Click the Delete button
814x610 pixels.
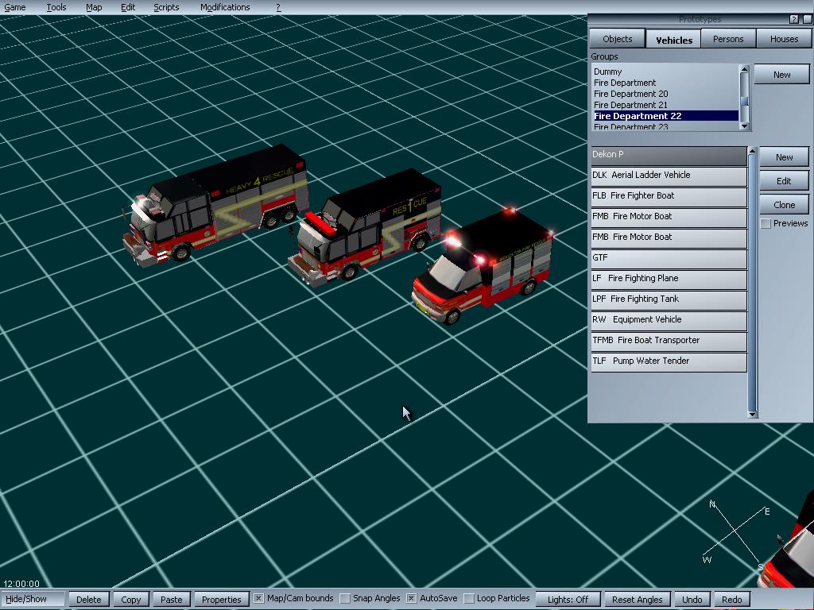pyautogui.click(x=89, y=599)
